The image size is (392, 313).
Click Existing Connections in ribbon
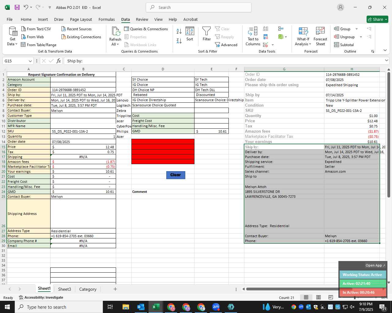[81, 37]
